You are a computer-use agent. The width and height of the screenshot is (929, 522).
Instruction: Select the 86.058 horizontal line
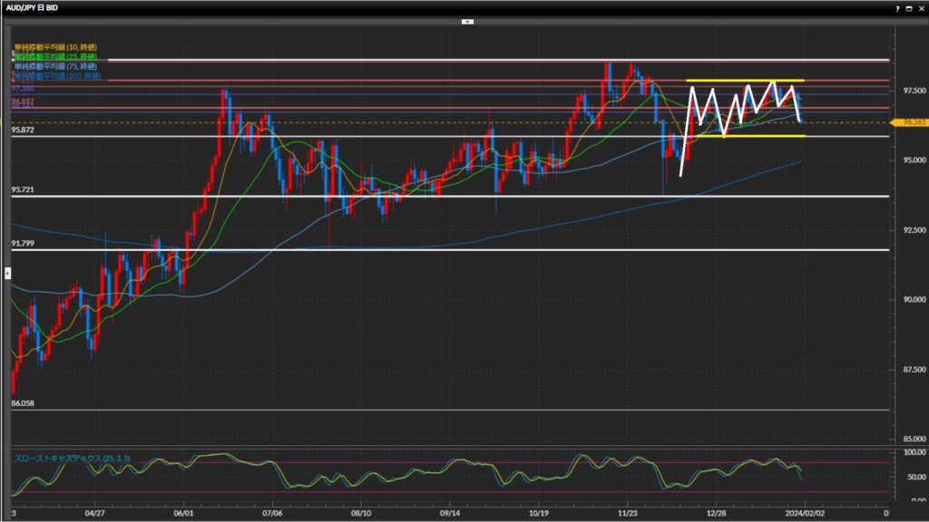coord(454,410)
